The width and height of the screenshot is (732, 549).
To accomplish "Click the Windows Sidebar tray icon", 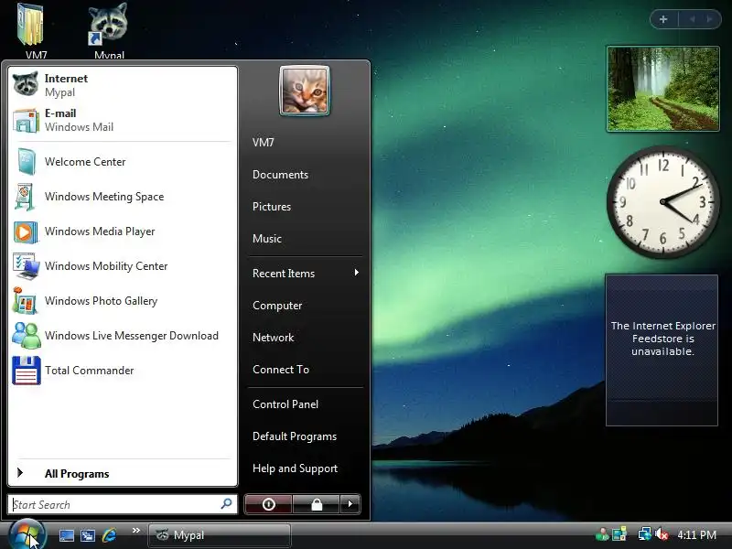I will click(x=619, y=534).
